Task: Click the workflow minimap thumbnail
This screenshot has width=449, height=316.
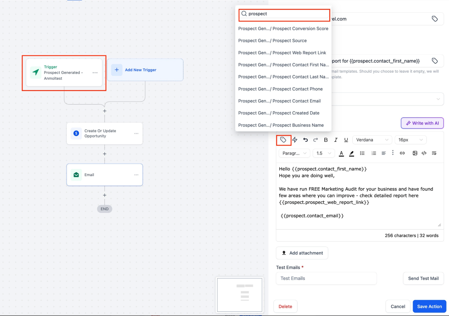Action: [240, 295]
